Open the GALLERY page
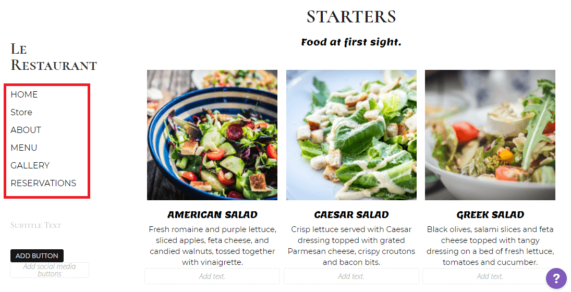571x292 pixels. pyautogui.click(x=30, y=165)
